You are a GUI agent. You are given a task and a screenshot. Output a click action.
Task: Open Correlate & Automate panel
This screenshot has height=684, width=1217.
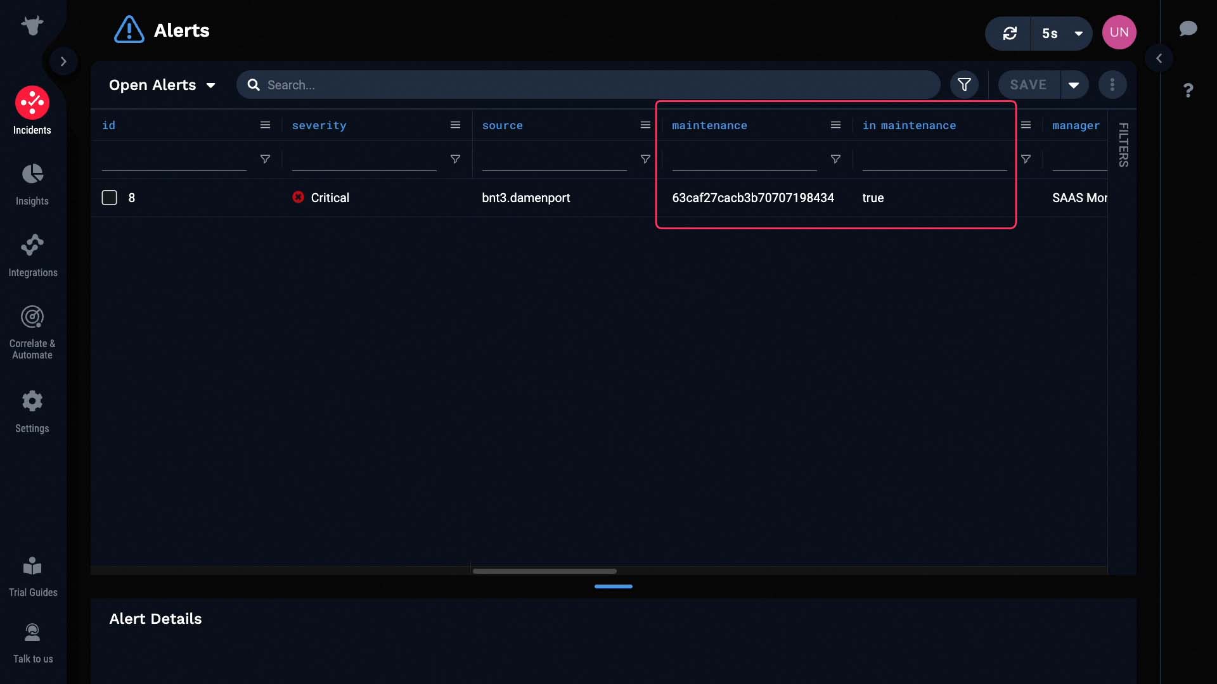[32, 331]
